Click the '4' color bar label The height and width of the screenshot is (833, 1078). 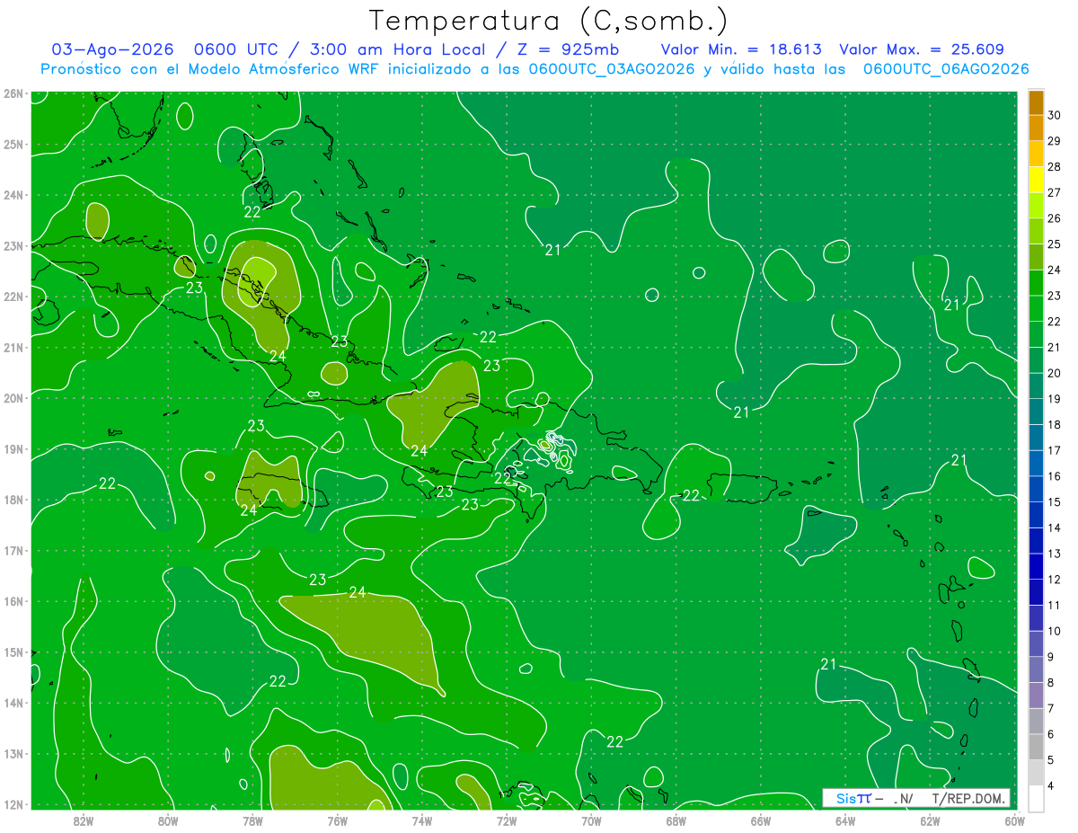pyautogui.click(x=1050, y=785)
